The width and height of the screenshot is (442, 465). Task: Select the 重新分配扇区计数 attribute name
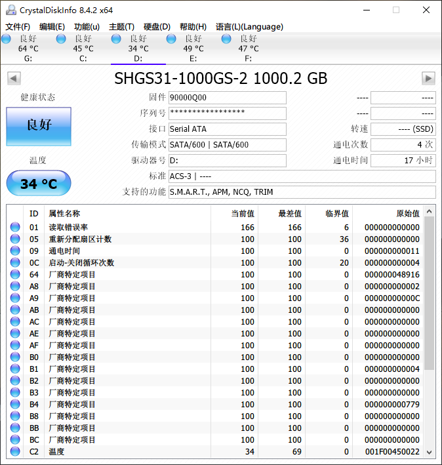click(x=80, y=239)
